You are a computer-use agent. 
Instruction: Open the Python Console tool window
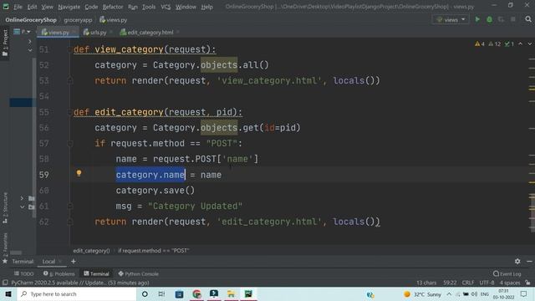pos(139,273)
